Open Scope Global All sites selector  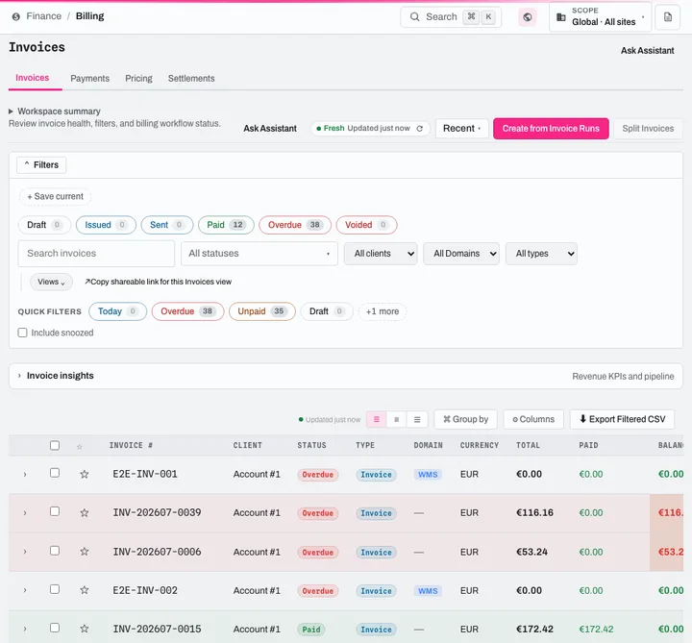pyautogui.click(x=600, y=16)
